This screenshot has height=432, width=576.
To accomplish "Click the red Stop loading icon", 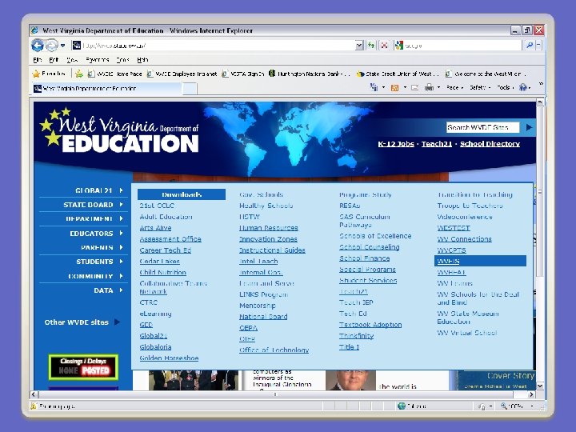I will coord(384,46).
